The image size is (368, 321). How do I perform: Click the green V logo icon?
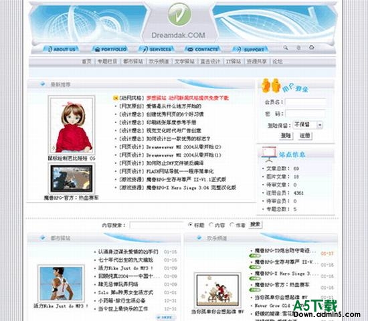179,14
